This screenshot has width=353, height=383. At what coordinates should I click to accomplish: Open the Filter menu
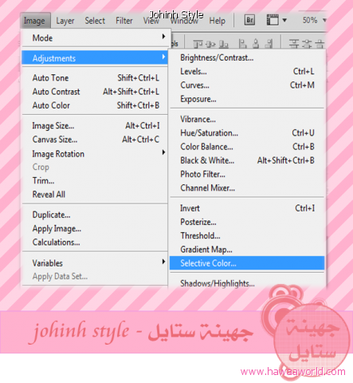(x=124, y=21)
